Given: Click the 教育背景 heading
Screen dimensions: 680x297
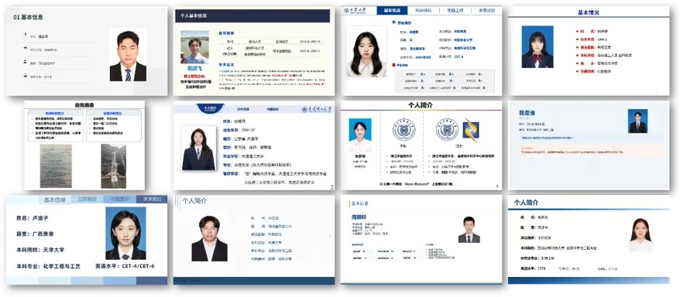Looking at the screenshot, I should click(227, 33).
